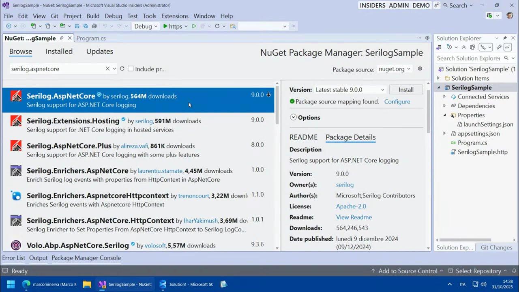Collapse All in Solution Explorer

tap(464, 47)
